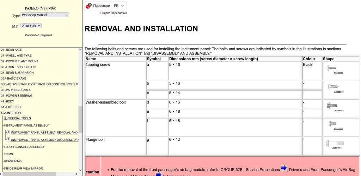
Task: Click the document icon beside REMOVAL AND link
Action: click(8, 132)
